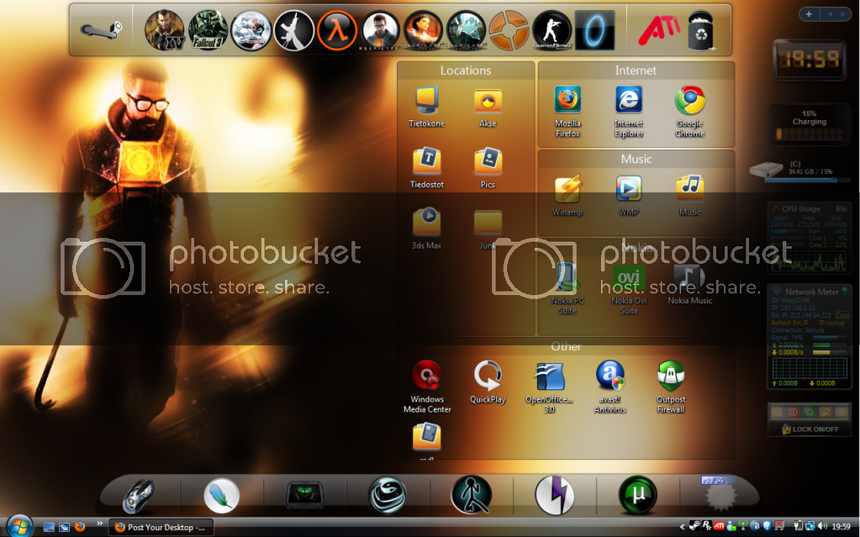Open the Akse folder
The width and height of the screenshot is (860, 537).
[x=488, y=108]
